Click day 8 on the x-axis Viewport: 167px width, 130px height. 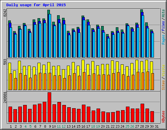(45, 126)
